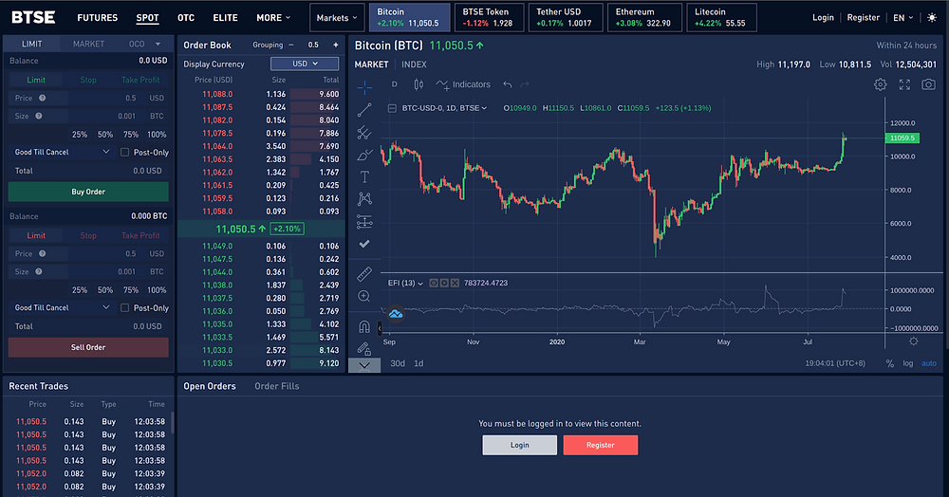
Task: Toggle log scale on chart
Action: (x=908, y=363)
